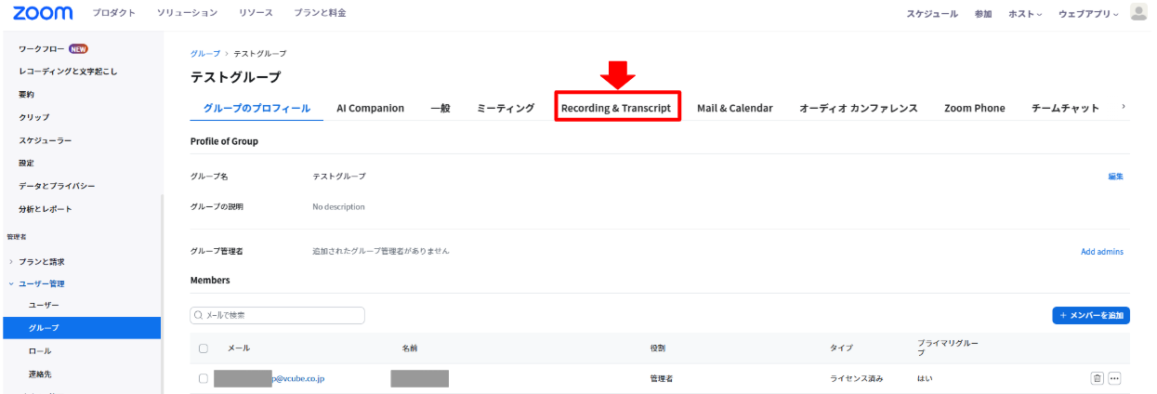Open the ソリューション top menu
The image size is (1157, 394).
187,13
